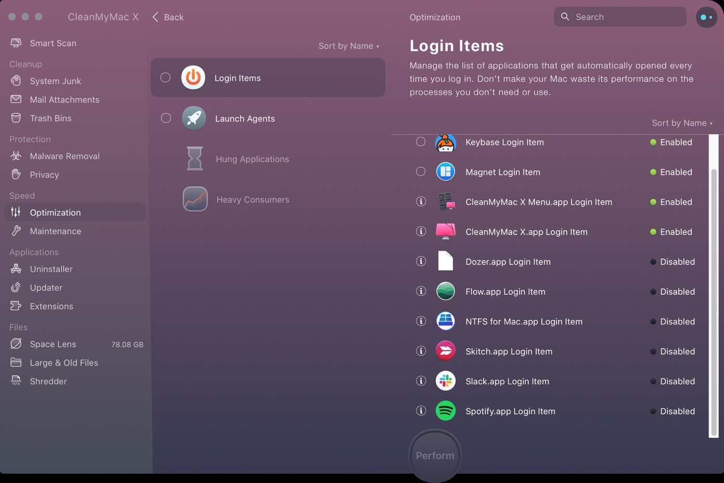The height and width of the screenshot is (483, 724).
Task: Select the Trash Bins icon
Action: click(16, 118)
